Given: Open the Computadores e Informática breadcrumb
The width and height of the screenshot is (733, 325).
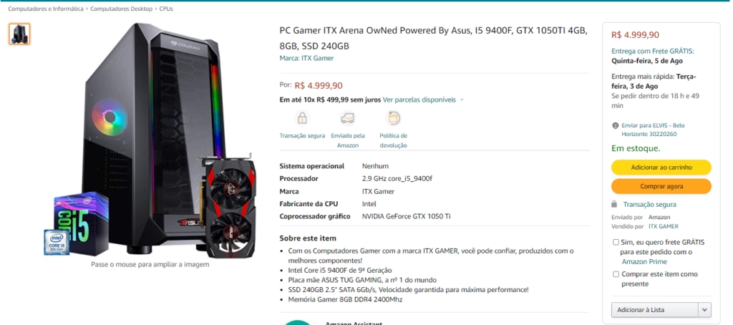Looking at the screenshot, I should (46, 9).
